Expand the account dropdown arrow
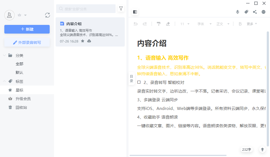The image size is (270, 157). (x=25, y=15)
